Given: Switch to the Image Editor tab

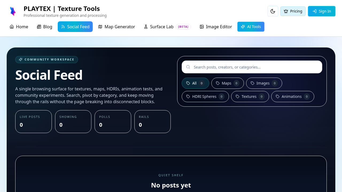Looking at the screenshot, I should click(x=216, y=27).
